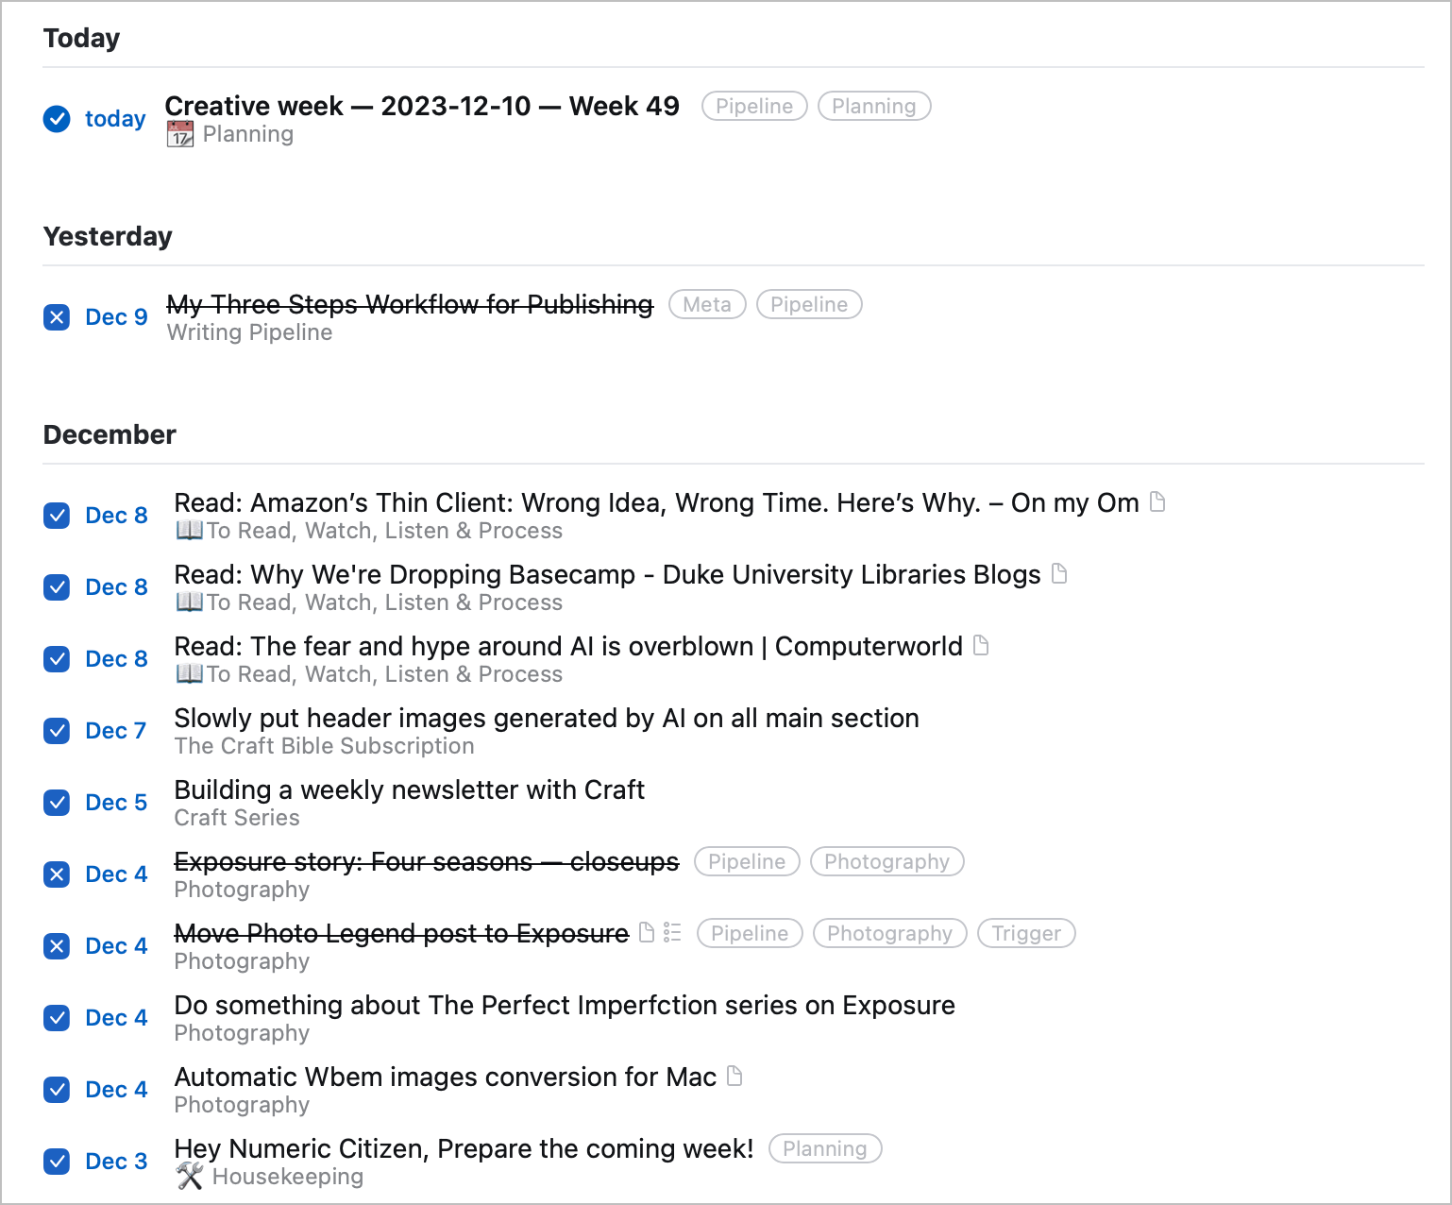Click Housekeeping project label
This screenshot has height=1205, width=1452.
(288, 1177)
